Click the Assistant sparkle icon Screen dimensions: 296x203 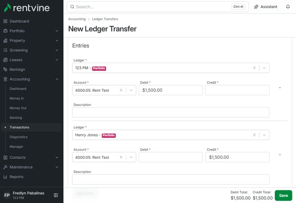[x=256, y=7]
